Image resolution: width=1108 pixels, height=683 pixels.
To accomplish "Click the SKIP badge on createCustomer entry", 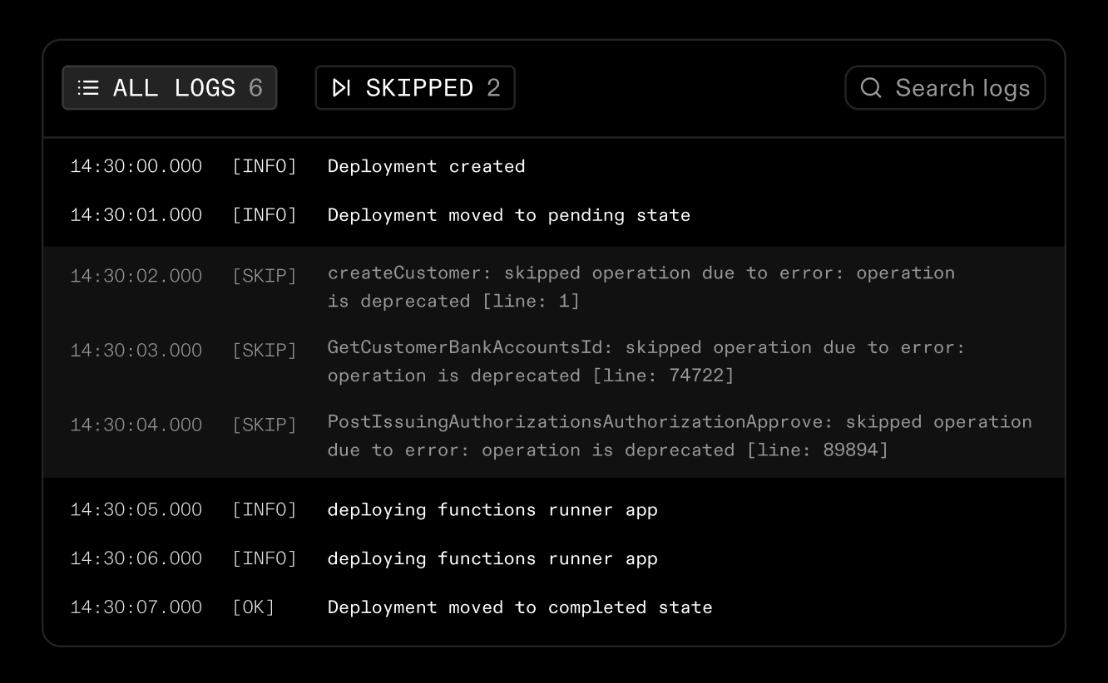I will 265,276.
